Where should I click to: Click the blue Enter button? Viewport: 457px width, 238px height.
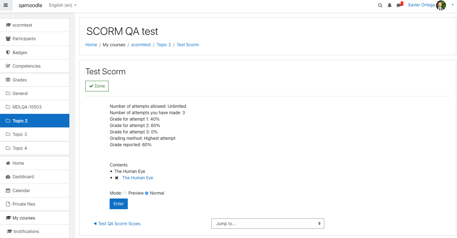point(119,204)
